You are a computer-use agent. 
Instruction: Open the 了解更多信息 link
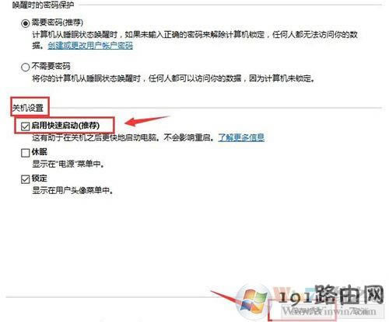click(241, 137)
